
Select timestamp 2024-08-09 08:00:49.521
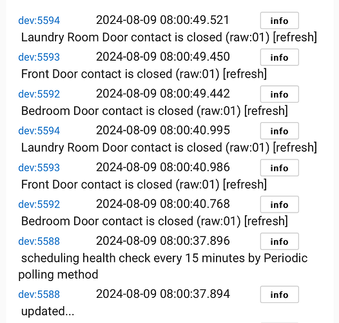(162, 20)
